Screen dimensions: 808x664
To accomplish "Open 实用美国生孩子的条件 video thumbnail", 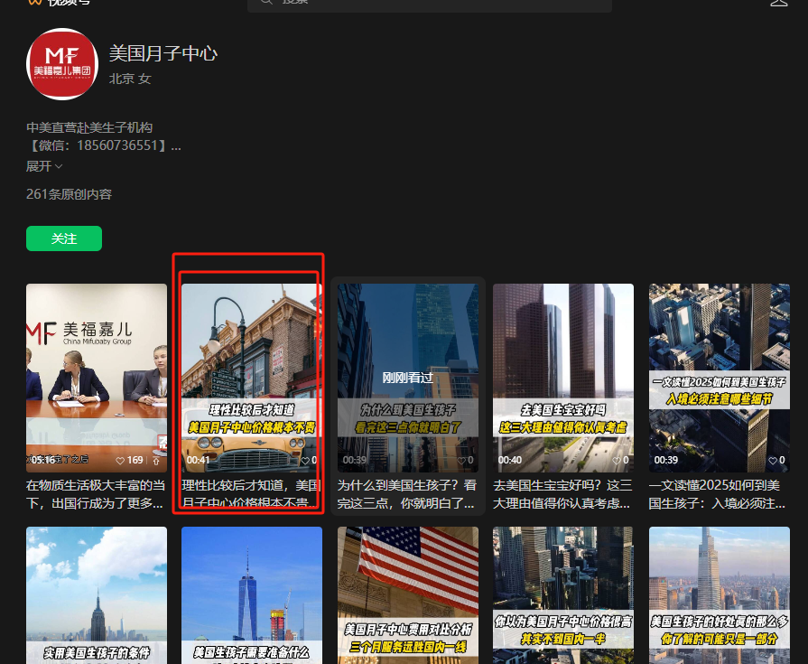I will pos(97,595).
